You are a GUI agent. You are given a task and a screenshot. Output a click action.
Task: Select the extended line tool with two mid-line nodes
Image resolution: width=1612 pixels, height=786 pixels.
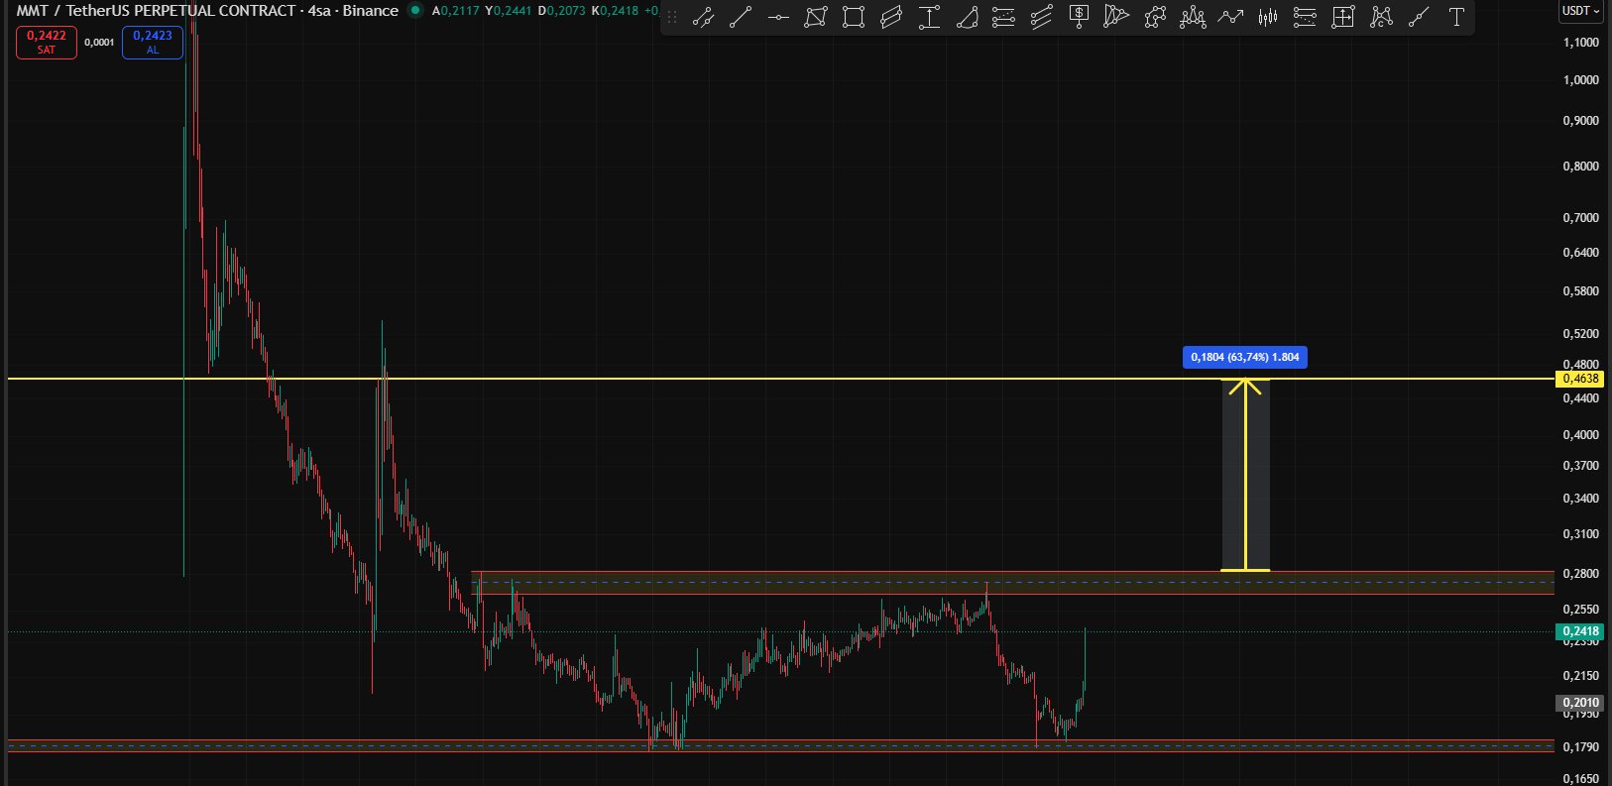click(703, 17)
